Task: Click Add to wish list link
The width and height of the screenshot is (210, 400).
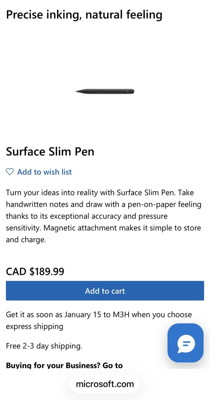Action: click(x=44, y=172)
